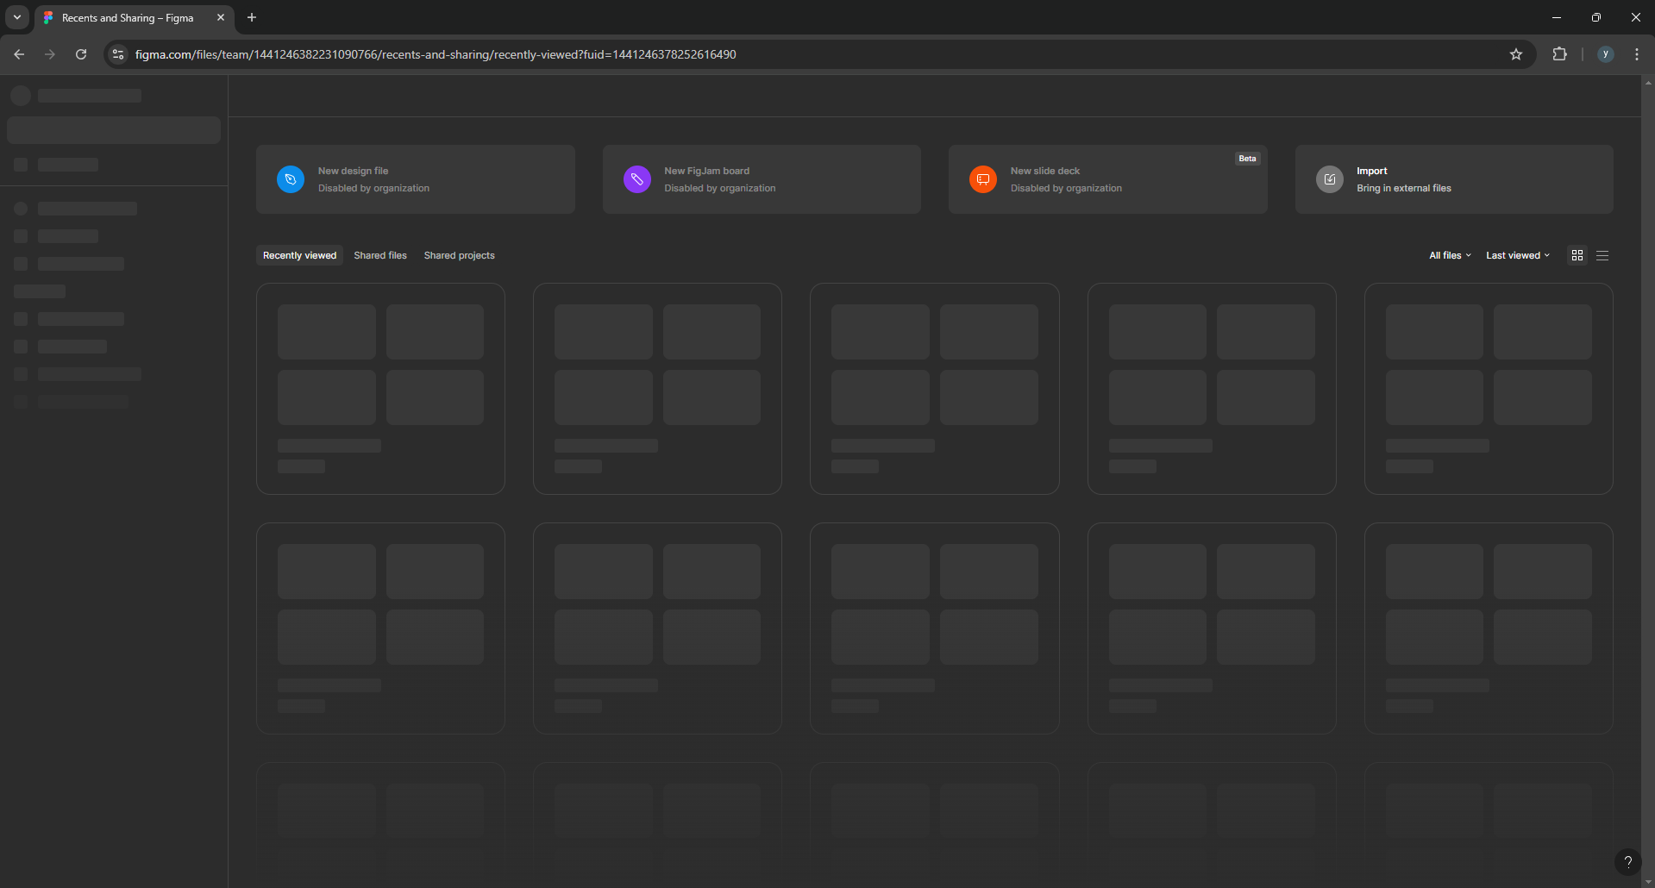Bookmark this page with the star icon
The width and height of the screenshot is (1655, 888).
pyautogui.click(x=1516, y=54)
